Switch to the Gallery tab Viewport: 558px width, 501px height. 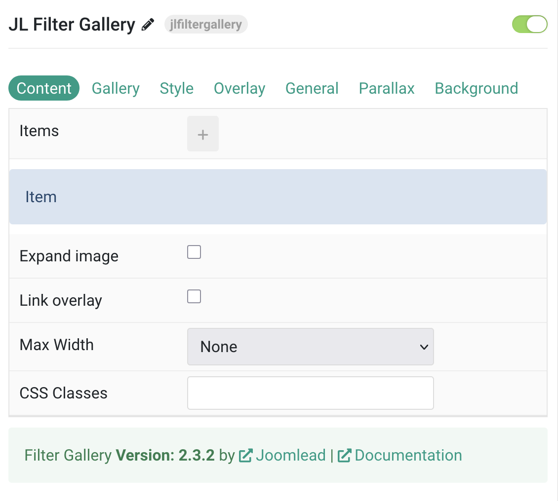click(116, 88)
